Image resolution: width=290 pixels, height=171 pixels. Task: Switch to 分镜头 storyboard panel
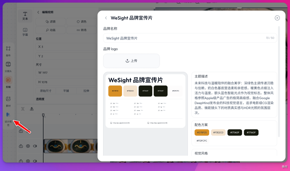pos(8,67)
